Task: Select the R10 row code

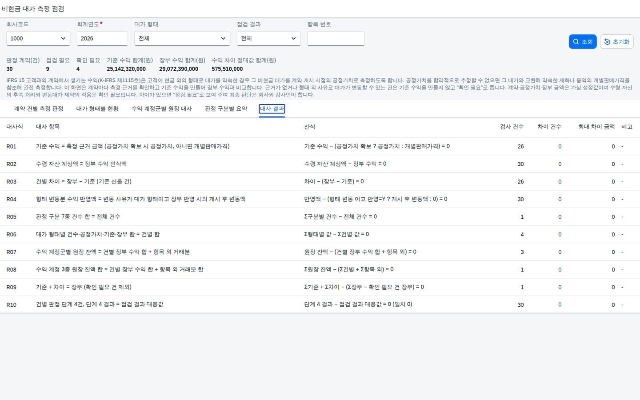Action: click(x=11, y=305)
